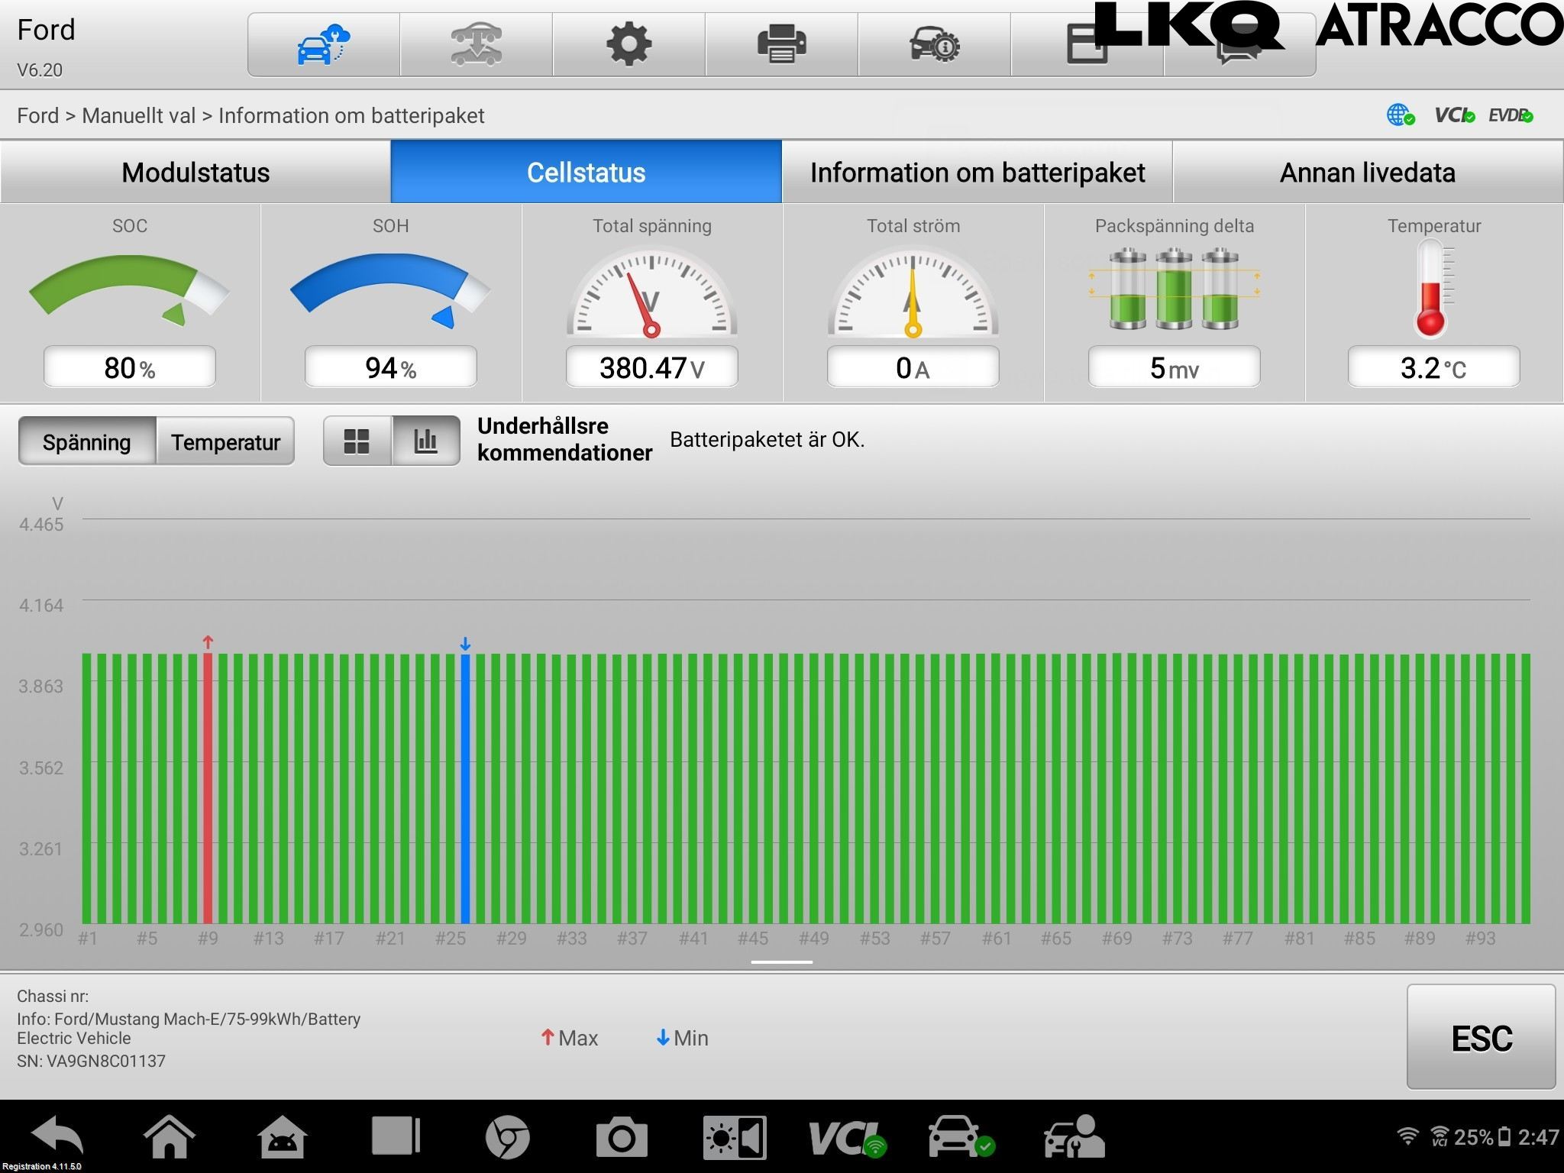Open Information om batteripaket tab
The height and width of the screenshot is (1173, 1564).
point(977,173)
